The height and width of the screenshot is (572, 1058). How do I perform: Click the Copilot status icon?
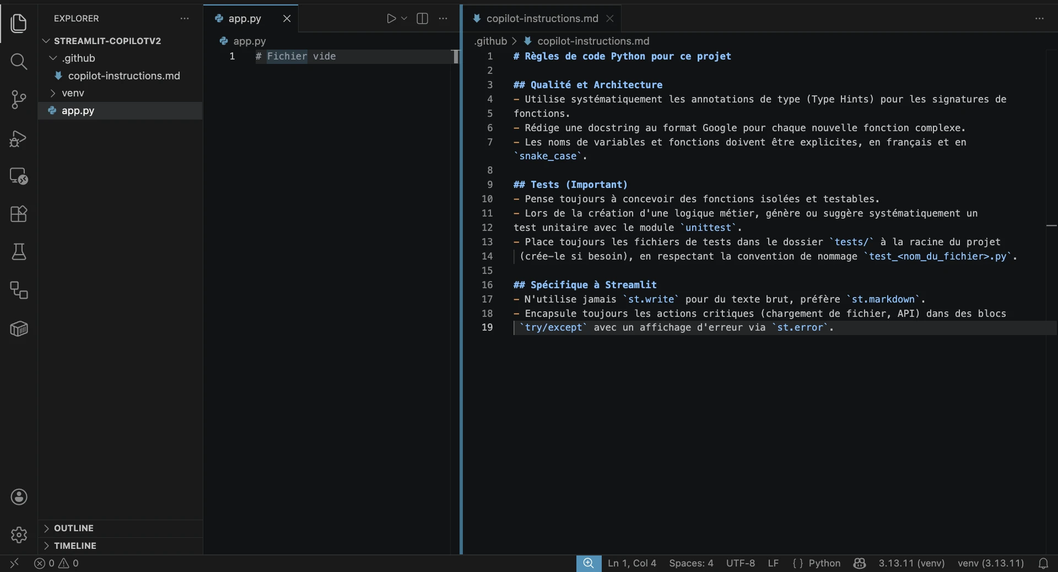point(859,563)
